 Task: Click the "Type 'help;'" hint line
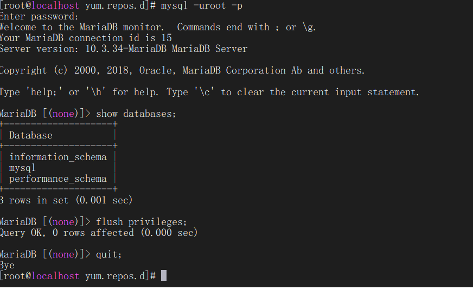tap(209, 92)
